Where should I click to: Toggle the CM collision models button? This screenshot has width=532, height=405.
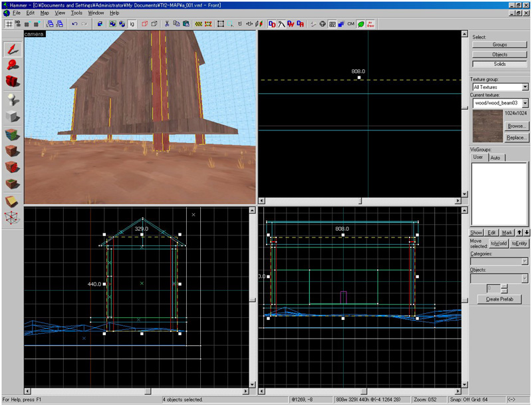[351, 24]
